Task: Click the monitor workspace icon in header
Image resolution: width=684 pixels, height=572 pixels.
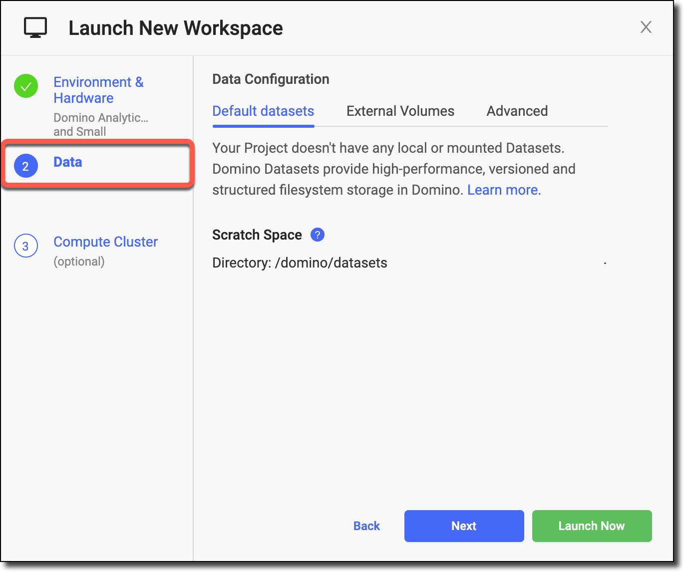Action: click(35, 27)
